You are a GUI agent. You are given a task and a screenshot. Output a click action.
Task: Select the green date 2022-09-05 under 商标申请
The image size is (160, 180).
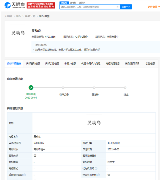31,98
